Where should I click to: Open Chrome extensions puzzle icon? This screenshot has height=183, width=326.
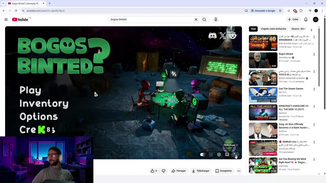301,11
